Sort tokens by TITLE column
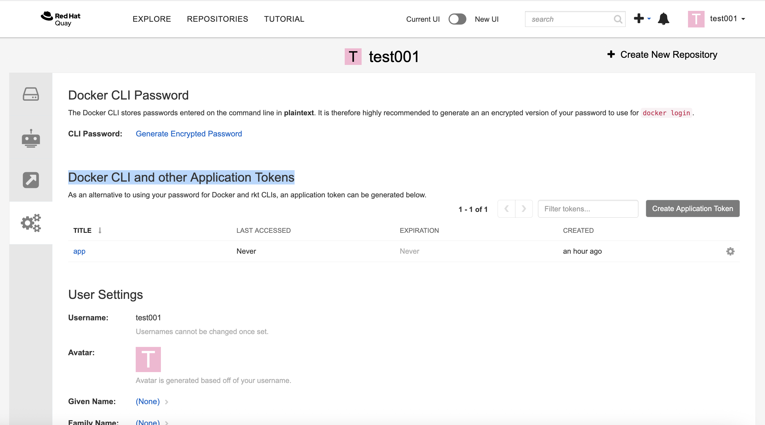 pos(82,231)
